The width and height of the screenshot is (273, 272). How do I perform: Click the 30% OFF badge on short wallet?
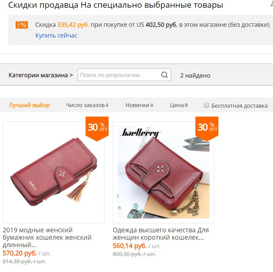pyautogui.click(x=207, y=129)
